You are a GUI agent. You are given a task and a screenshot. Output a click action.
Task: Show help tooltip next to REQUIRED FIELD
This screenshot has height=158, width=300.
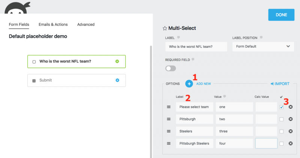pyautogui.click(x=193, y=59)
